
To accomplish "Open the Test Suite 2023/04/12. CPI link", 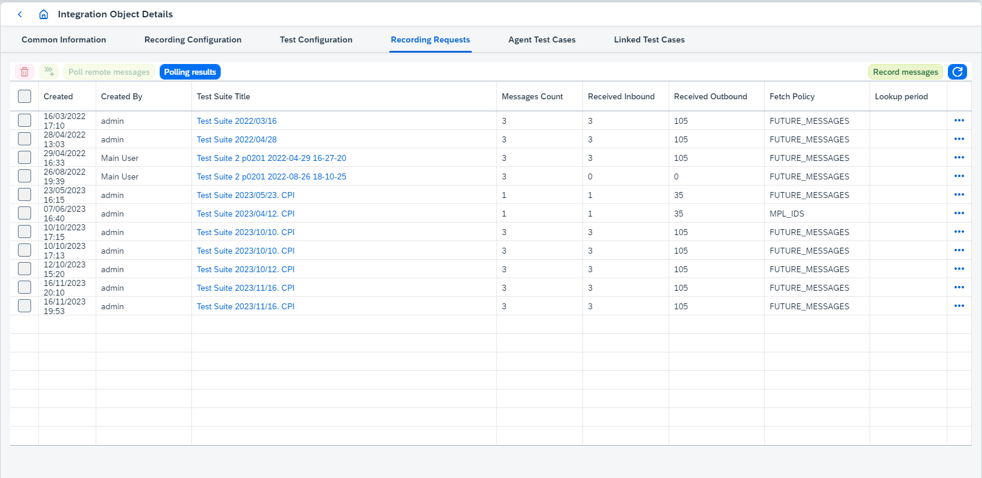I will pyautogui.click(x=246, y=214).
